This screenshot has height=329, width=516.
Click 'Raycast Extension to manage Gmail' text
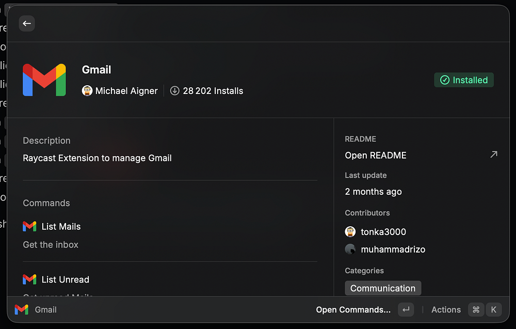pyautogui.click(x=97, y=158)
